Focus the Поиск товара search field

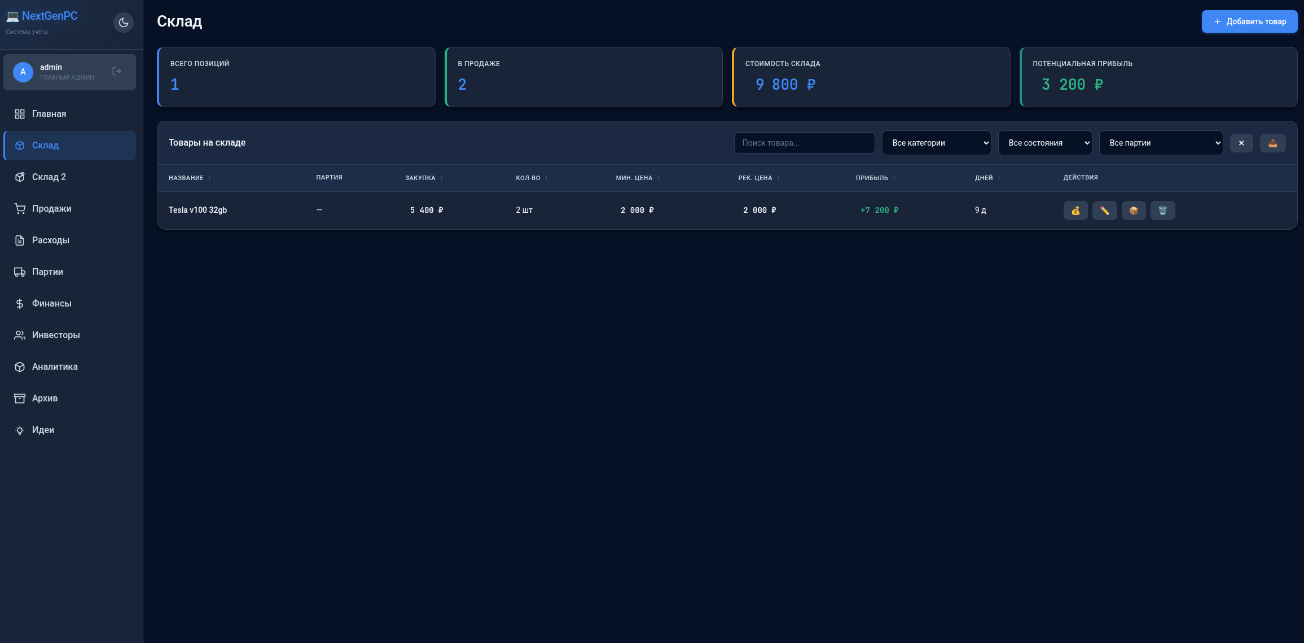[804, 143]
